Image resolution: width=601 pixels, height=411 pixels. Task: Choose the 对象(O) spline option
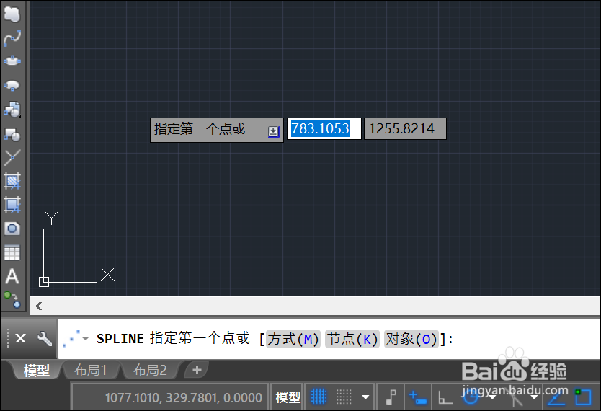click(411, 339)
